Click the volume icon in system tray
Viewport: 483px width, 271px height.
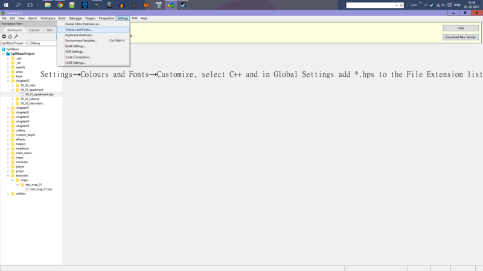pyautogui.click(x=443, y=5)
